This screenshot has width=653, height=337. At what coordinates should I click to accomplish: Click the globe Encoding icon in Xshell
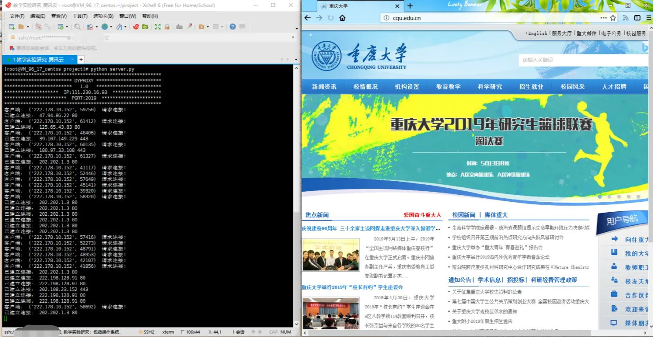point(104,27)
